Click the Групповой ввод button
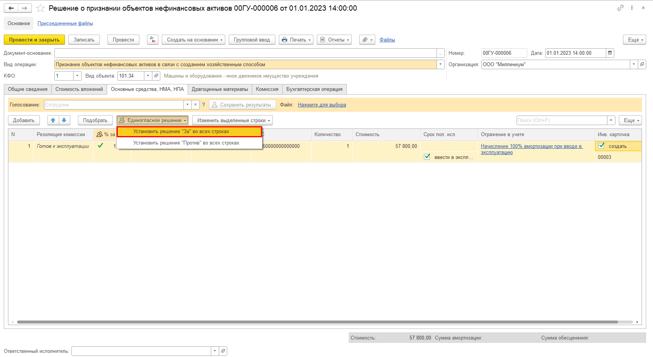Viewport: 653px width, 357px height. click(252, 40)
